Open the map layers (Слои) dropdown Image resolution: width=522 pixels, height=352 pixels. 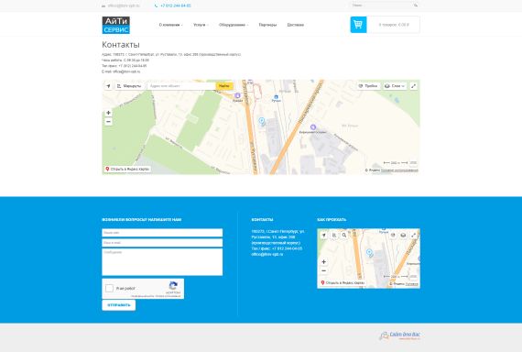395,86
